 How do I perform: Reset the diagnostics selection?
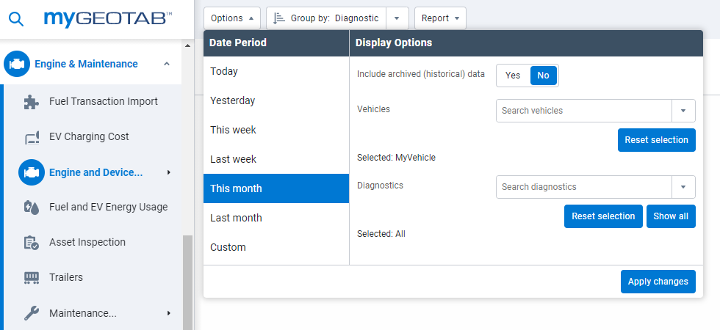603,216
